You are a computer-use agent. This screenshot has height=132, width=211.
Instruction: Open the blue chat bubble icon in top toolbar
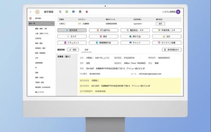[73, 12]
